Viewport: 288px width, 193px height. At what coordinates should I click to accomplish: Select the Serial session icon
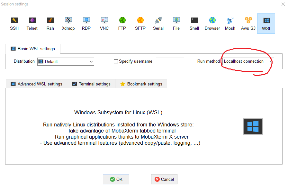point(158,24)
